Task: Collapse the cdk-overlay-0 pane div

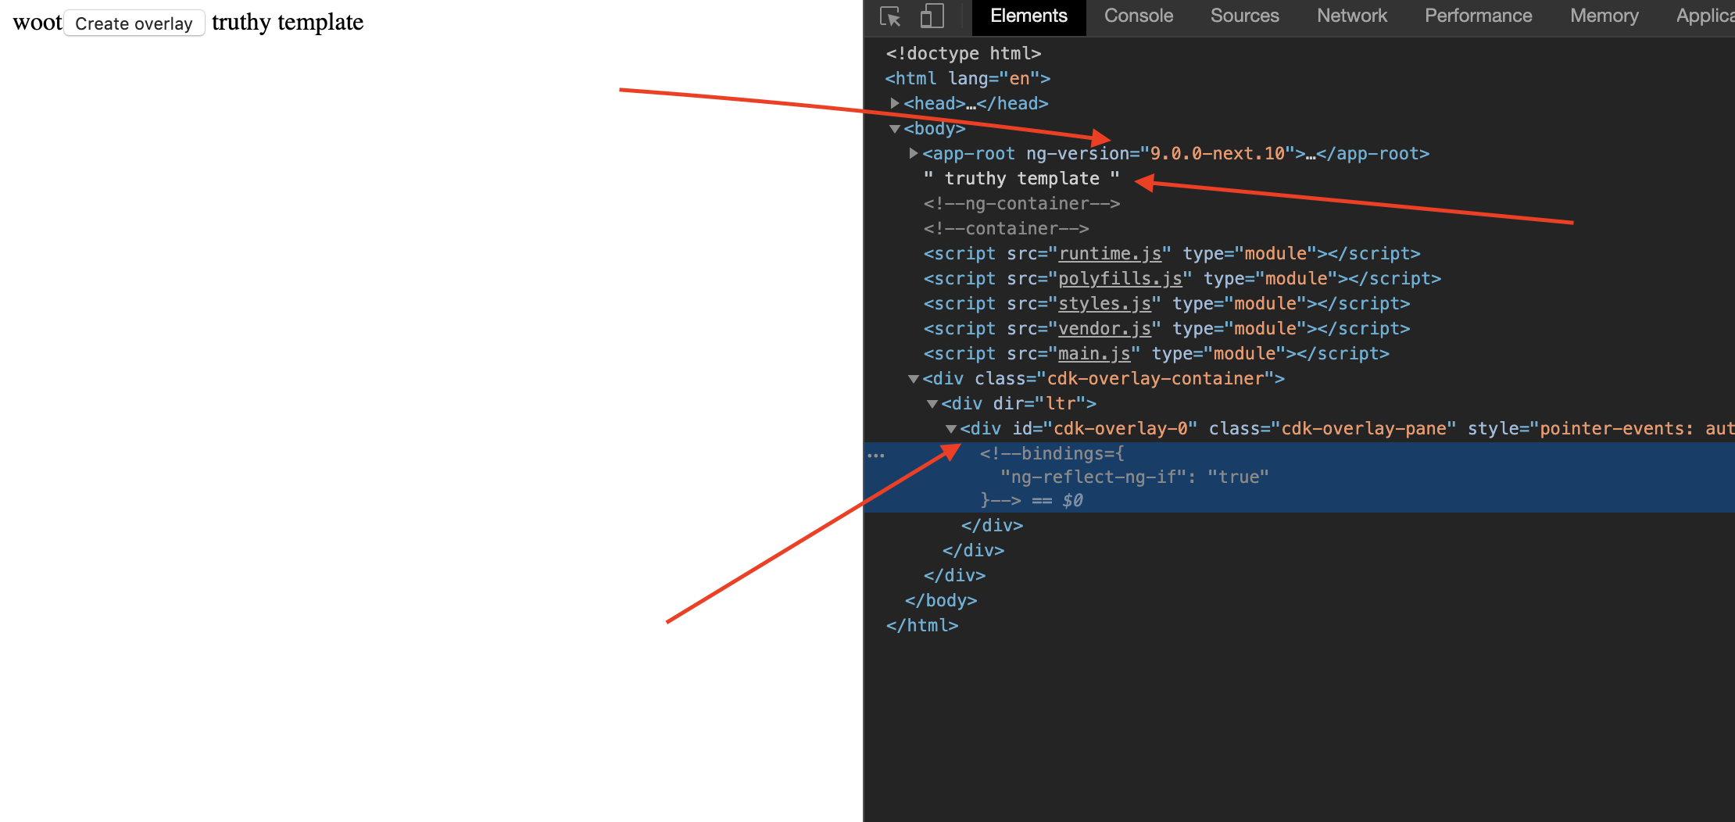Action: pos(950,429)
